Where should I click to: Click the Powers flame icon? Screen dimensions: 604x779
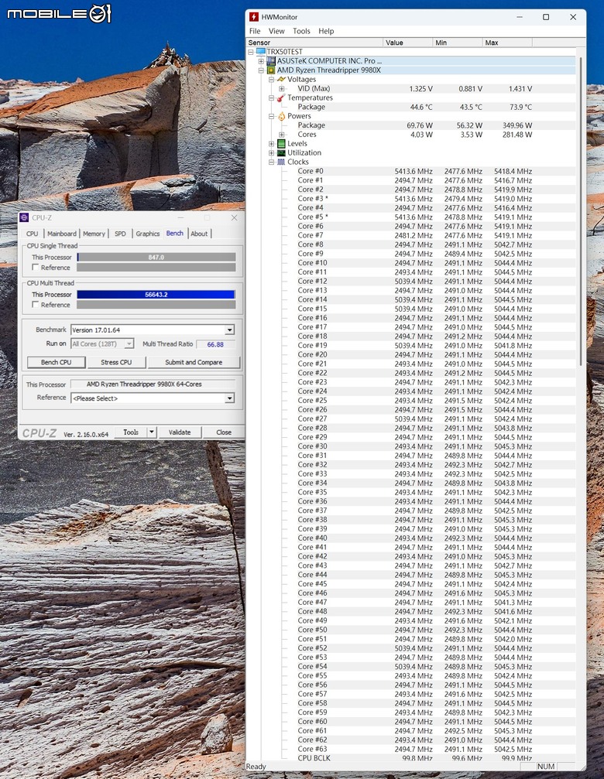click(x=281, y=116)
